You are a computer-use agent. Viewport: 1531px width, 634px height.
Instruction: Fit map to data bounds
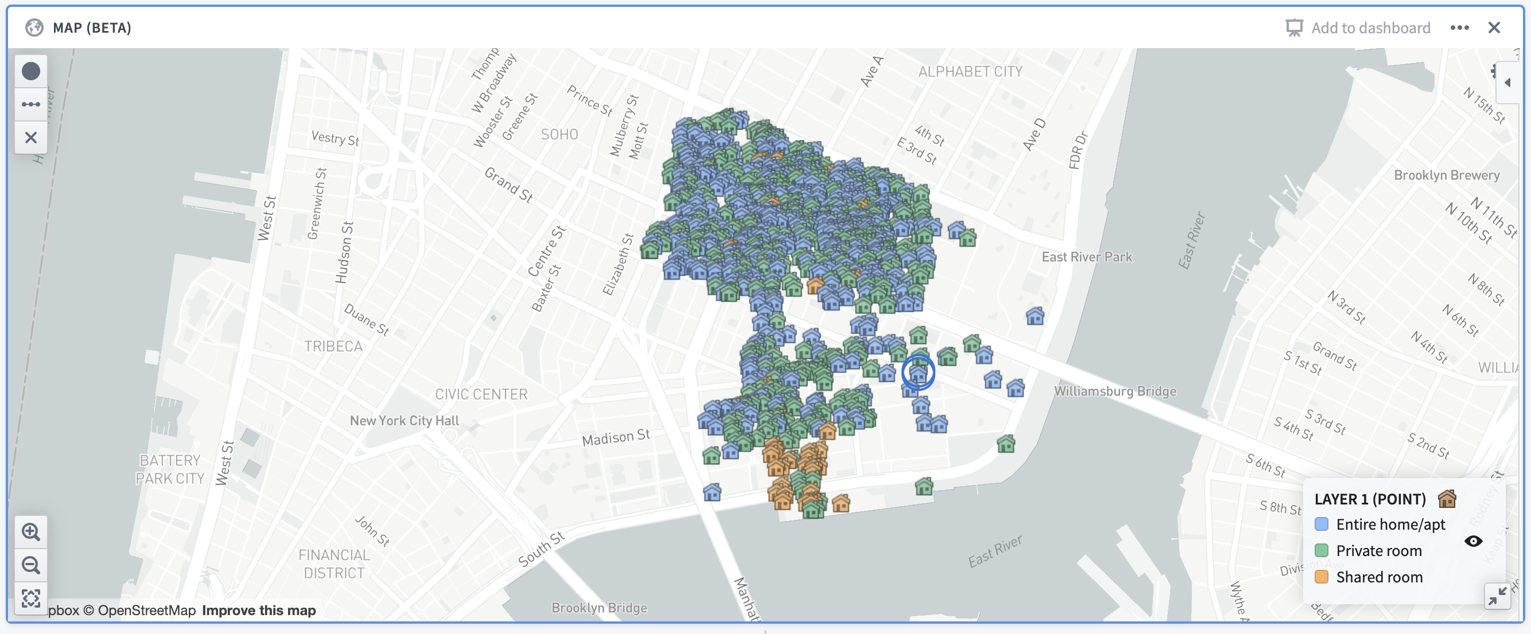(31, 598)
